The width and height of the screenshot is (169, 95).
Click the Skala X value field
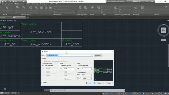68,69
